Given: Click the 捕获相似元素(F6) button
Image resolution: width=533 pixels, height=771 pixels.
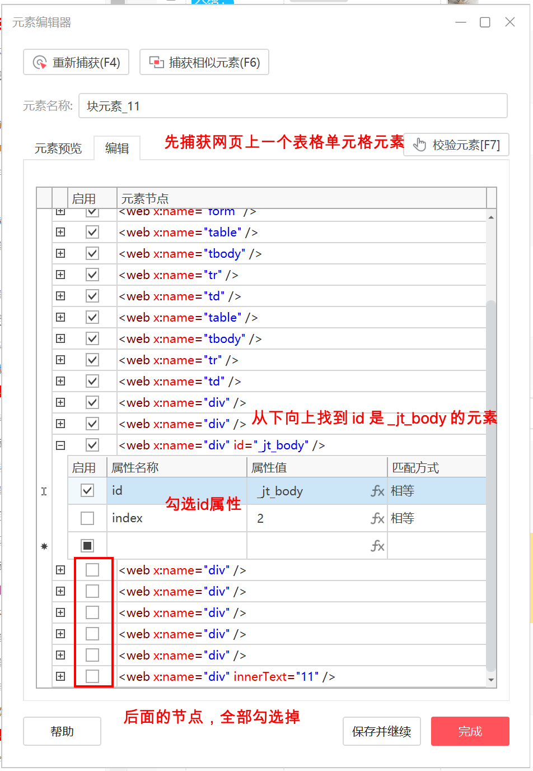Looking at the screenshot, I should pos(204,62).
